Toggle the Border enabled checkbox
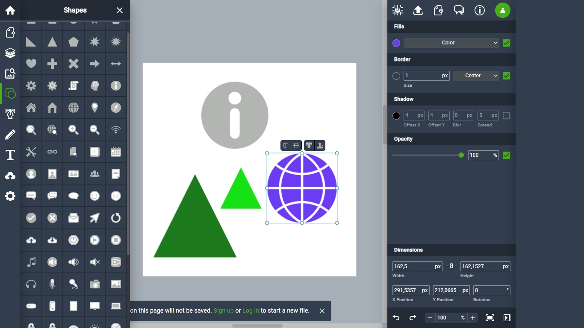 pos(507,76)
